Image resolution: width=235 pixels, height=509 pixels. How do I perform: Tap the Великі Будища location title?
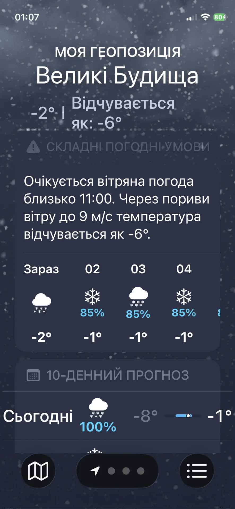[x=117, y=76]
